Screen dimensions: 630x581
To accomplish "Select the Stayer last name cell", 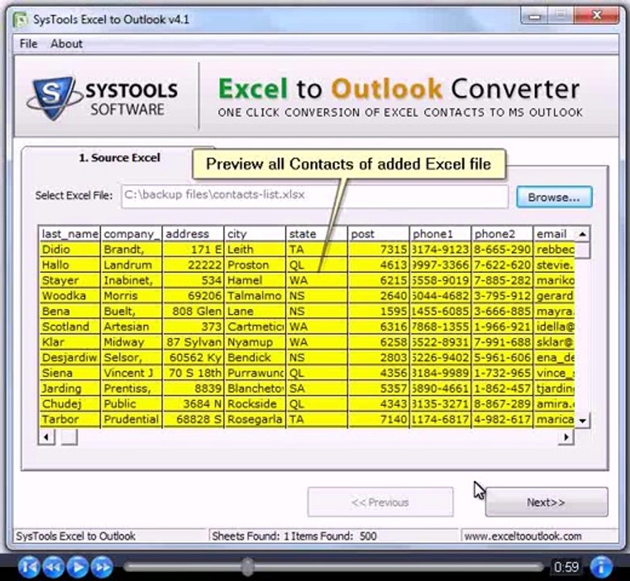I will [x=69, y=280].
